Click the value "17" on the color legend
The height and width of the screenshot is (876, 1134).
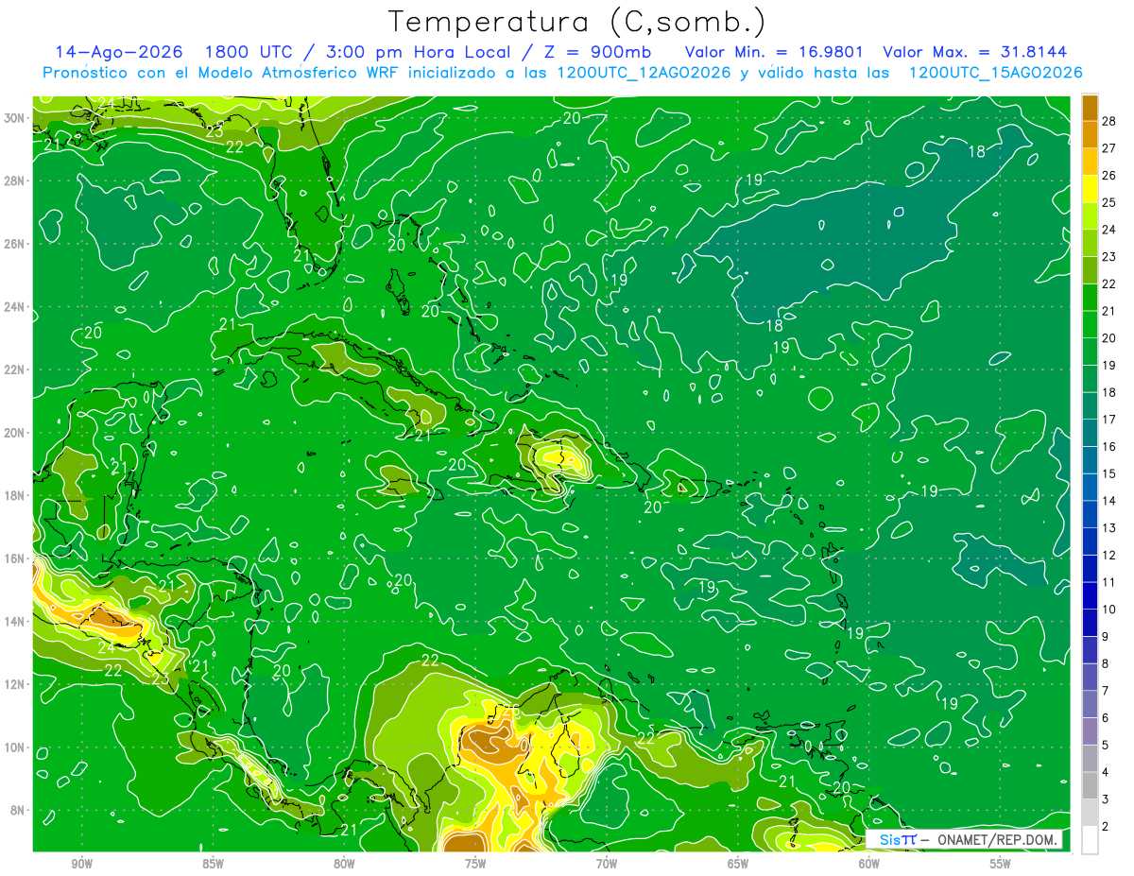pyautogui.click(x=1108, y=420)
